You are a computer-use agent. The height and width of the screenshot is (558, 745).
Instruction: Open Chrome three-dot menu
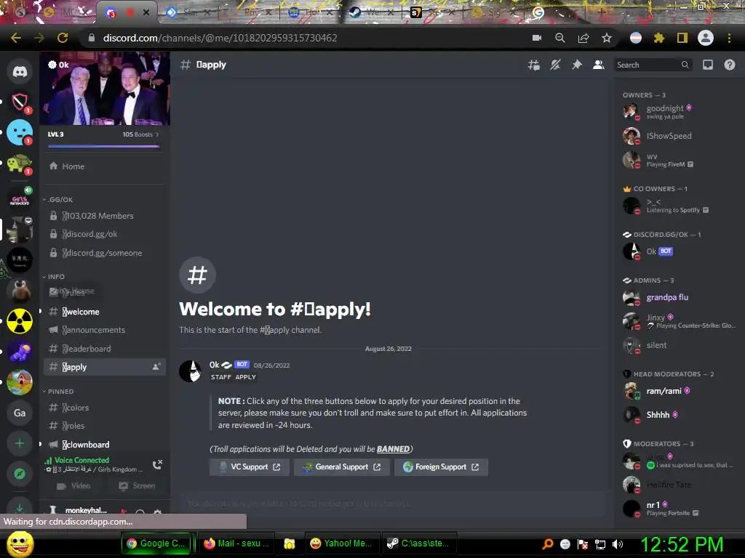click(x=729, y=38)
